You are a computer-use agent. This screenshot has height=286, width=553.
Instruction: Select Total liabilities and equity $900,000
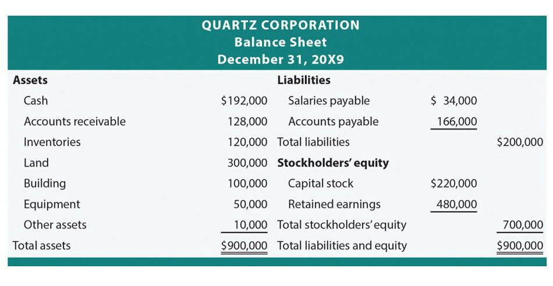point(520,245)
